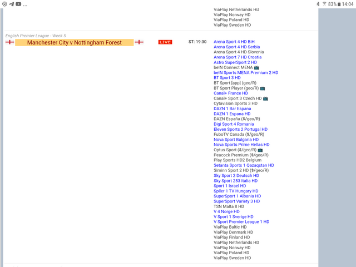
Task: Tap the Telegram icon in status bar
Action: (x=11, y=4)
